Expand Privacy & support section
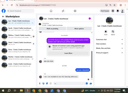Screen dimensions: 128x93 click(109, 53)
